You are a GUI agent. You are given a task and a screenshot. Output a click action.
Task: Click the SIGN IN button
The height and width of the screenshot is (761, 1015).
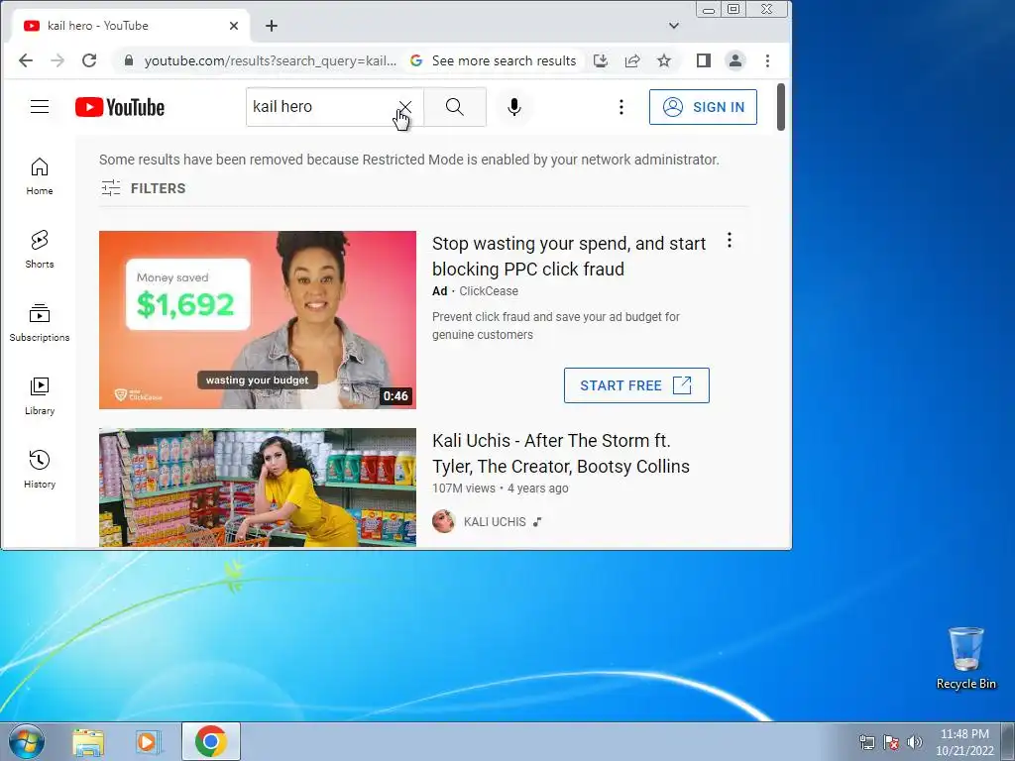tap(703, 107)
